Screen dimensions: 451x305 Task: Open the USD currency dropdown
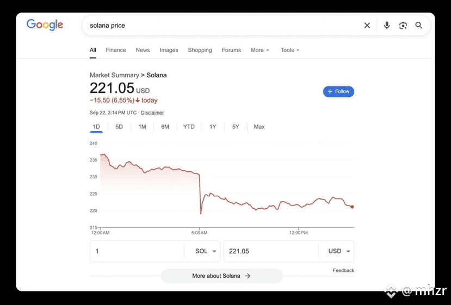(340, 251)
